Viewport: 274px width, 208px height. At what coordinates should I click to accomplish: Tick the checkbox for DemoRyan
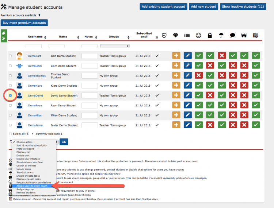click(x=11, y=105)
